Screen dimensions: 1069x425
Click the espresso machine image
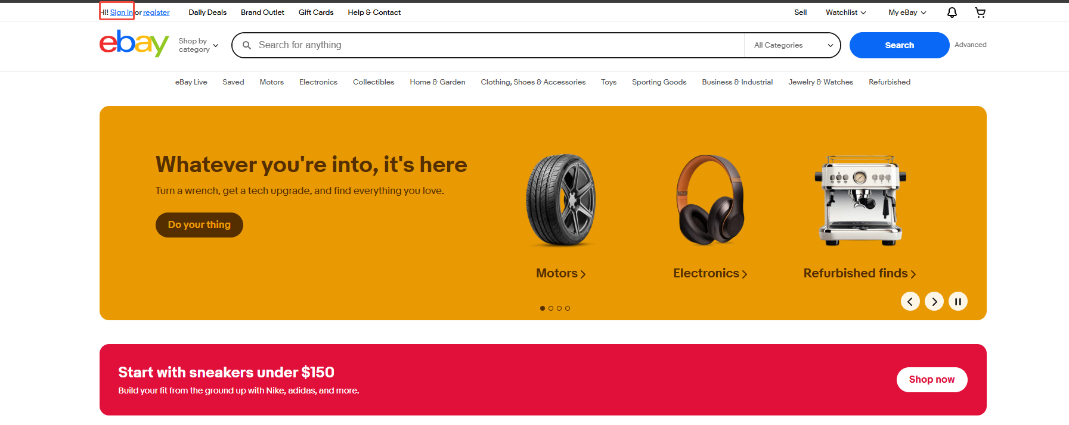pyautogui.click(x=859, y=200)
